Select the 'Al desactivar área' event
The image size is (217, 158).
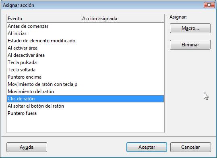tap(85, 55)
